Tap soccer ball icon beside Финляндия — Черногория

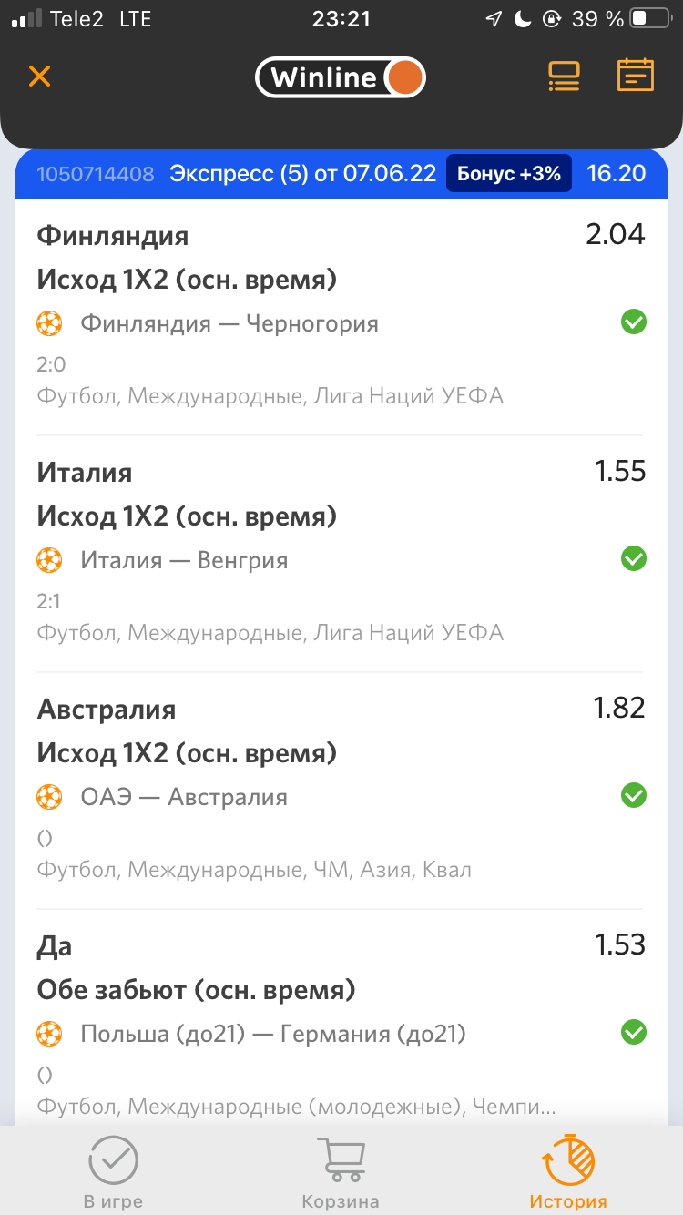pyautogui.click(x=49, y=323)
